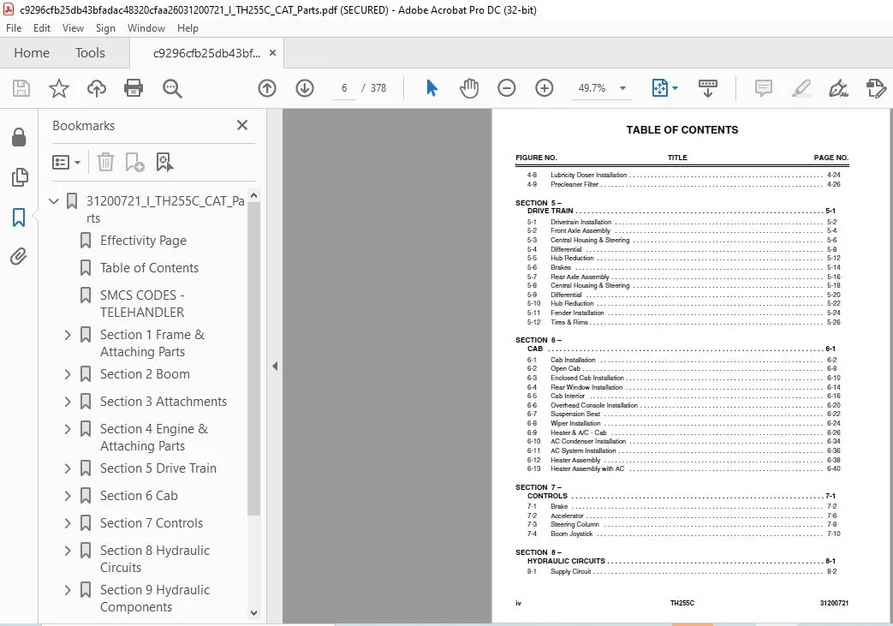The image size is (893, 626).
Task: Expand the Section 7 Controls bookmark
Action: point(68,523)
